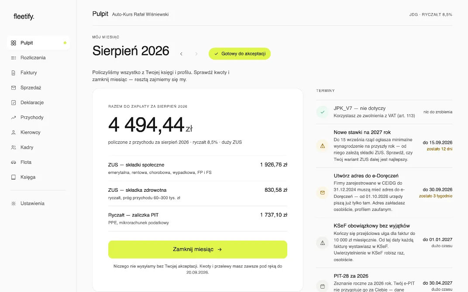The image size is (468, 292).
Task: Click the Księga book icon
Action: pyautogui.click(x=14, y=177)
